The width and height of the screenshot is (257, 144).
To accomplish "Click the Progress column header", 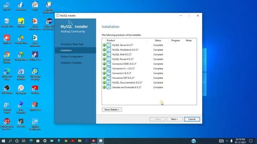I will tap(175, 40).
